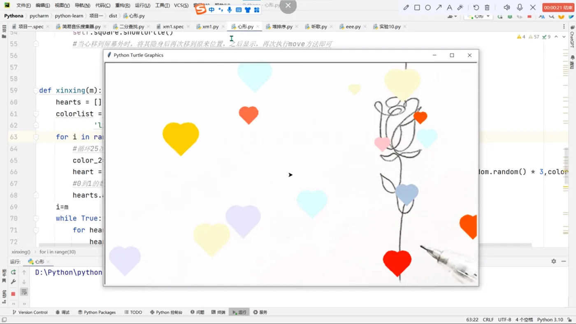
Task: Close the 心形.py editor tab
Action: (x=258, y=27)
